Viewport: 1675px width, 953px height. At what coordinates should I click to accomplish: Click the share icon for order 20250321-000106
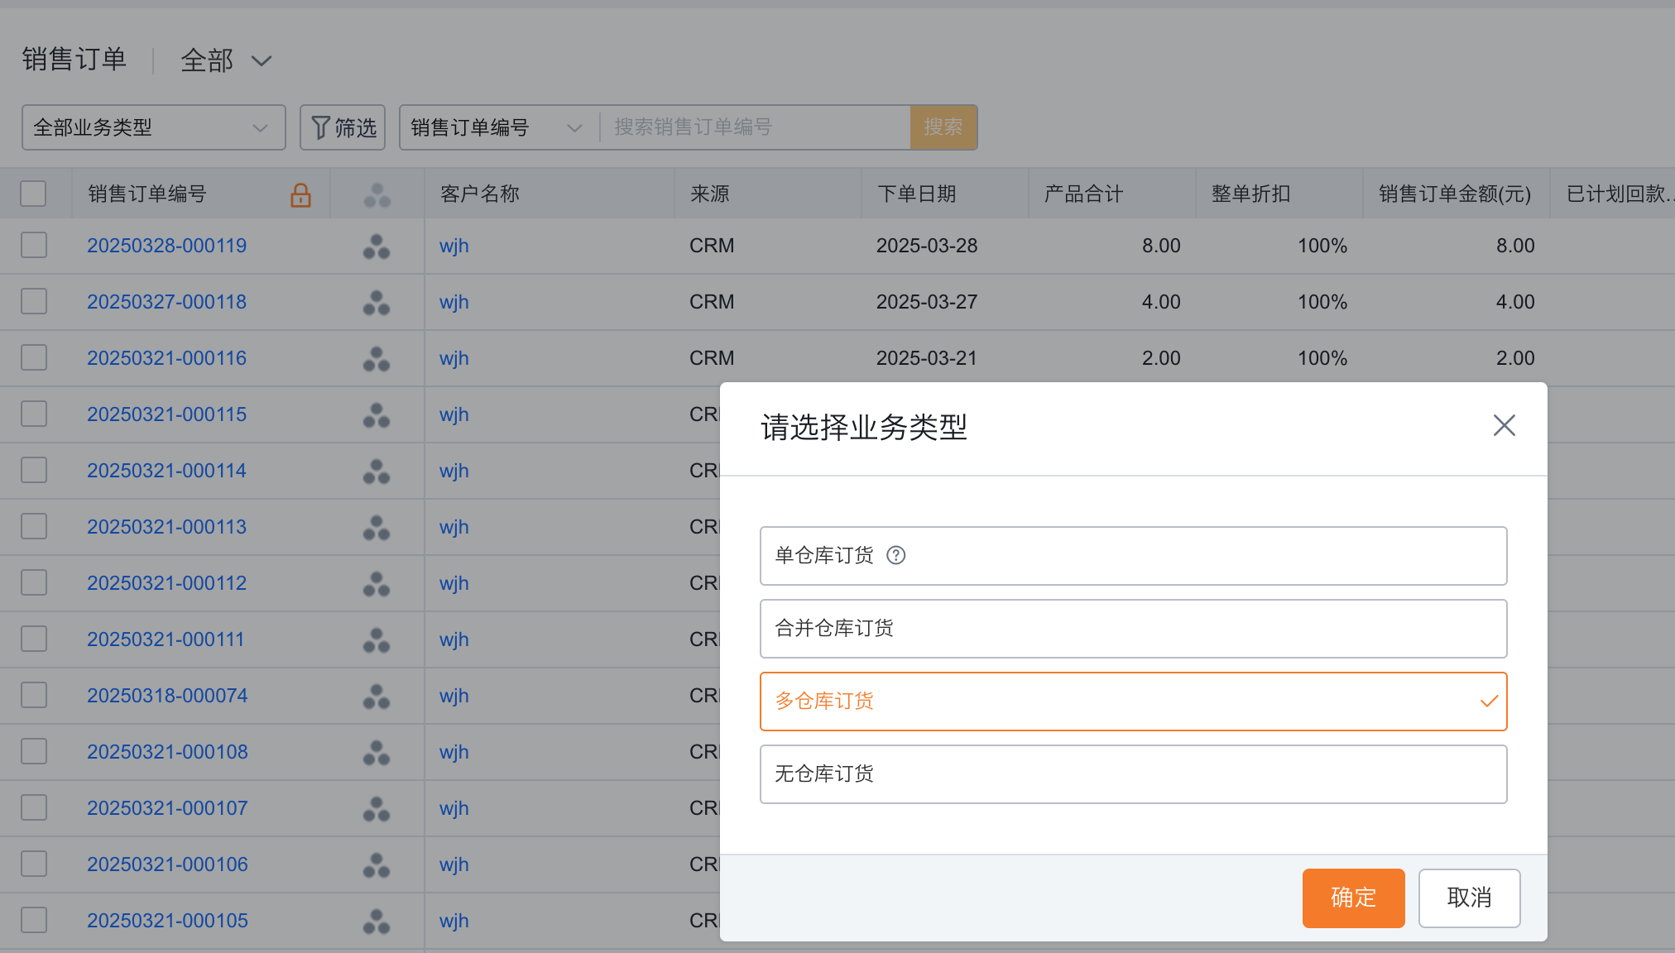[x=377, y=865]
